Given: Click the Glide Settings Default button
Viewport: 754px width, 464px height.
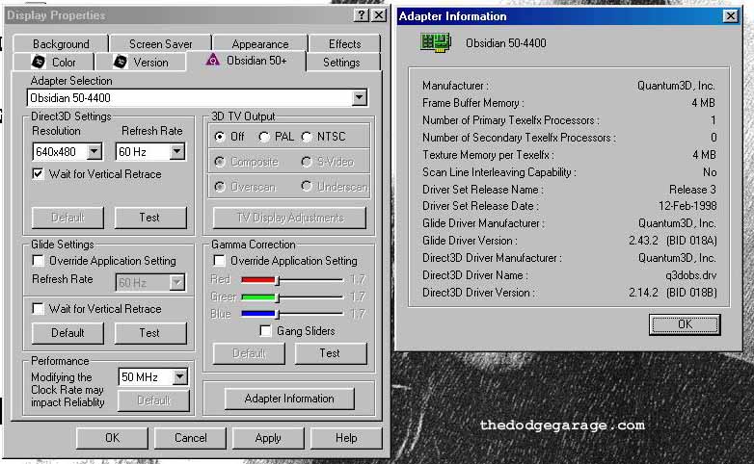Looking at the screenshot, I should tap(67, 333).
